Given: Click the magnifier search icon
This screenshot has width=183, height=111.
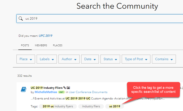Looking at the screenshot, I should point(21,18).
